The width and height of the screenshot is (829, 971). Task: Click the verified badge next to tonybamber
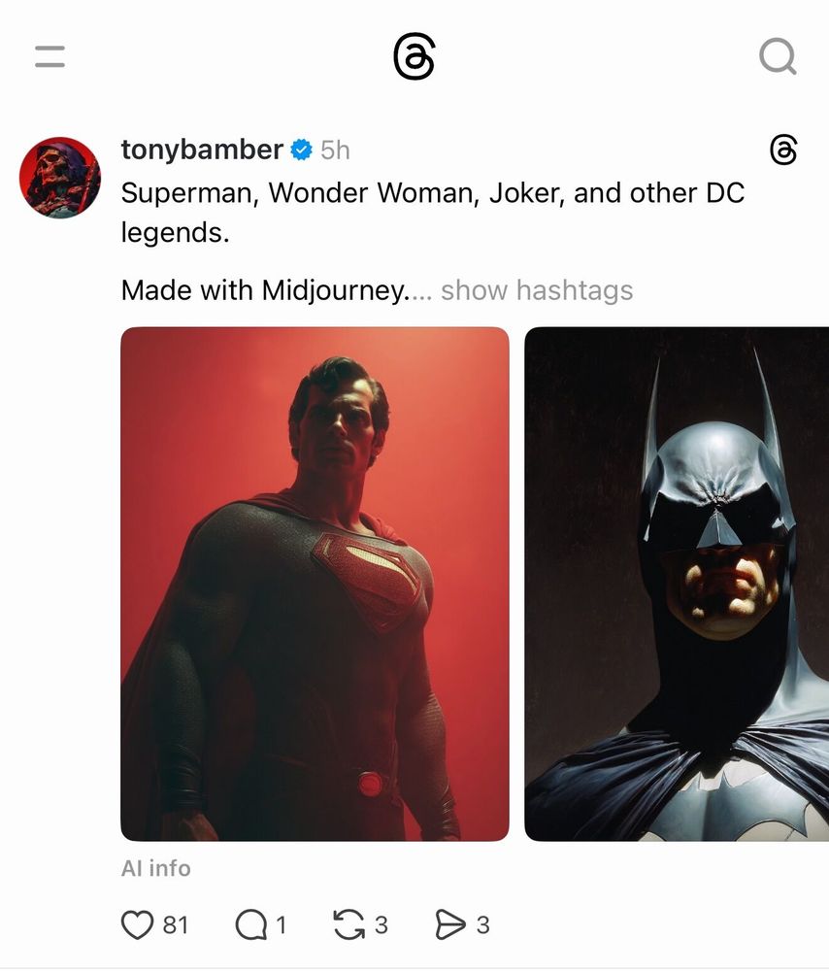tap(301, 150)
